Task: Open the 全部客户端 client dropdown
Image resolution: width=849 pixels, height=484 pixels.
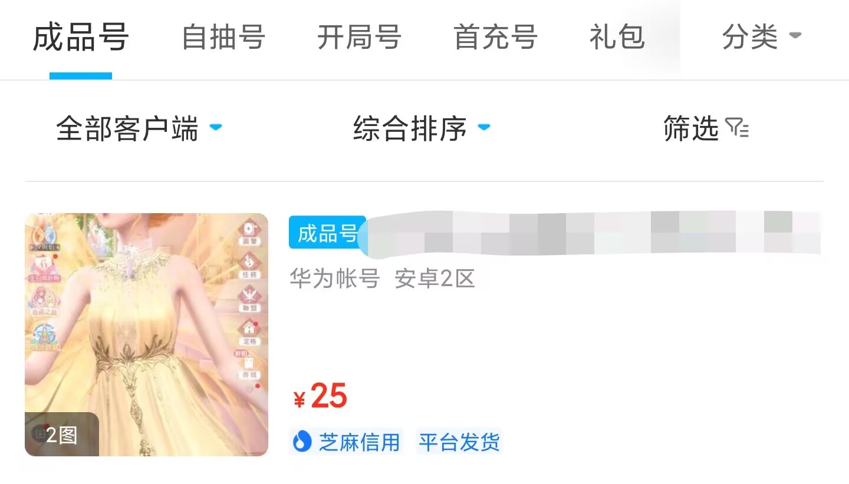Action: (x=139, y=128)
